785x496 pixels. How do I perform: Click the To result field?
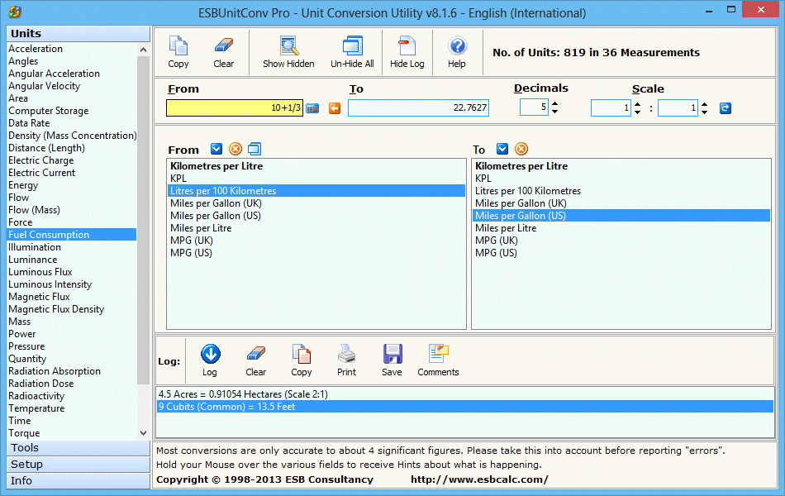[418, 107]
